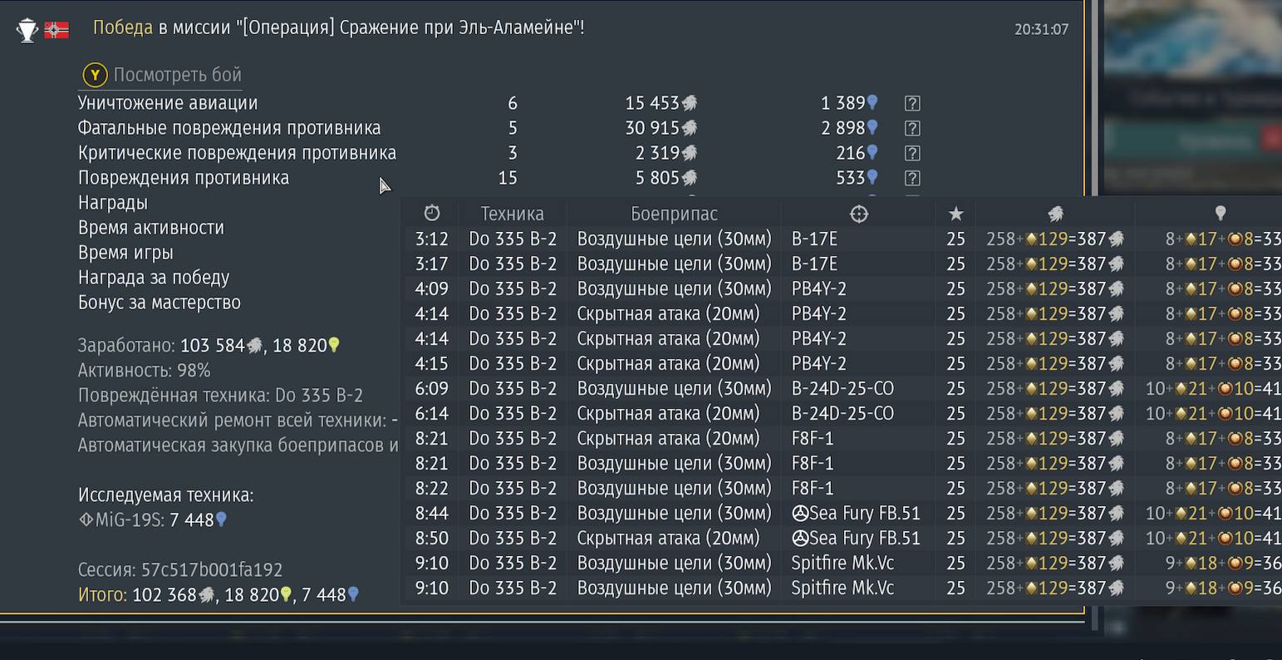The height and width of the screenshot is (660, 1282).
Task: Click question mark for Критические повреждения
Action: tap(912, 153)
